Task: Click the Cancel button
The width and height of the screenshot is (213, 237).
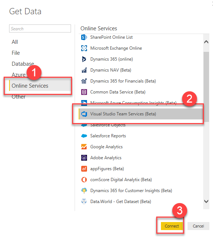Action: coord(198,226)
